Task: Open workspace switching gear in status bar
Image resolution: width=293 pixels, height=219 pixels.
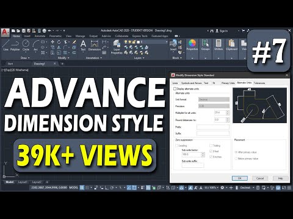Action: 222,188
